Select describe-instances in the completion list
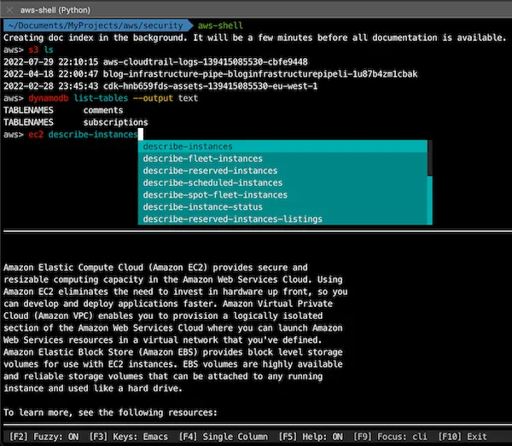 click(x=282, y=147)
